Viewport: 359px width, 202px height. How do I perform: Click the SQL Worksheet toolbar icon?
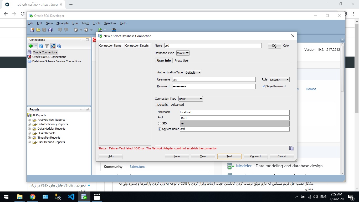(x=100, y=30)
